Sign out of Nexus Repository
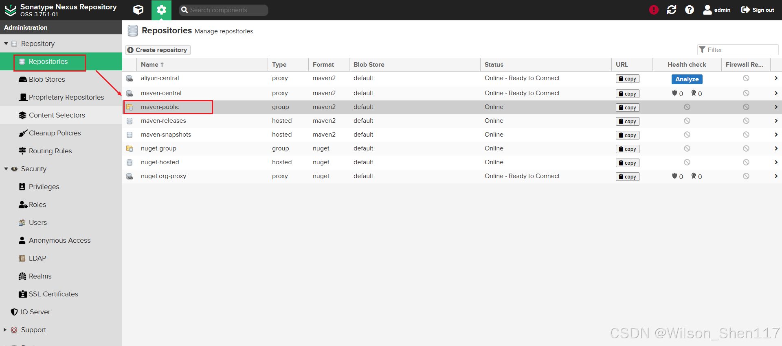Image resolution: width=782 pixels, height=346 pixels. (x=758, y=10)
